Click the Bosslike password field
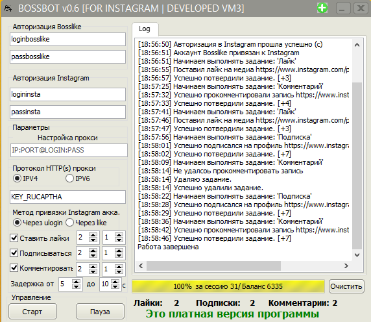The width and height of the screenshot is (371, 322). [x=67, y=57]
